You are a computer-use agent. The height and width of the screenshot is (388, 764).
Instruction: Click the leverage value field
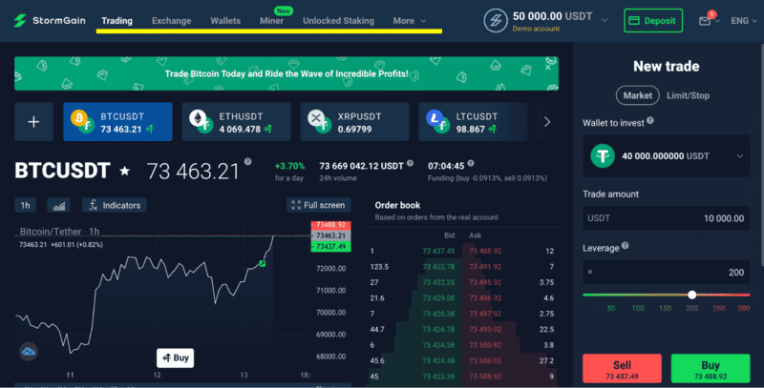[666, 273]
